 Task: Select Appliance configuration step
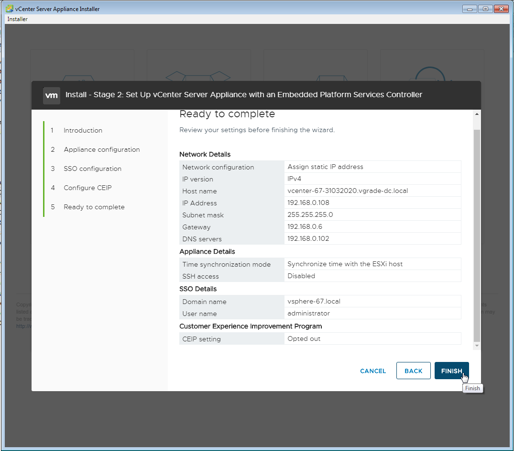[x=101, y=149]
